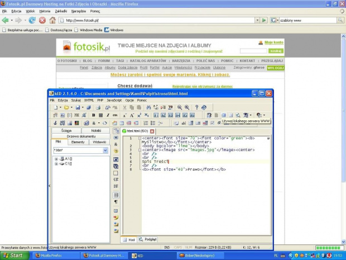The image size is (346, 260).
Task: Toggle local WWW server icon
Action: click(x=224, y=115)
